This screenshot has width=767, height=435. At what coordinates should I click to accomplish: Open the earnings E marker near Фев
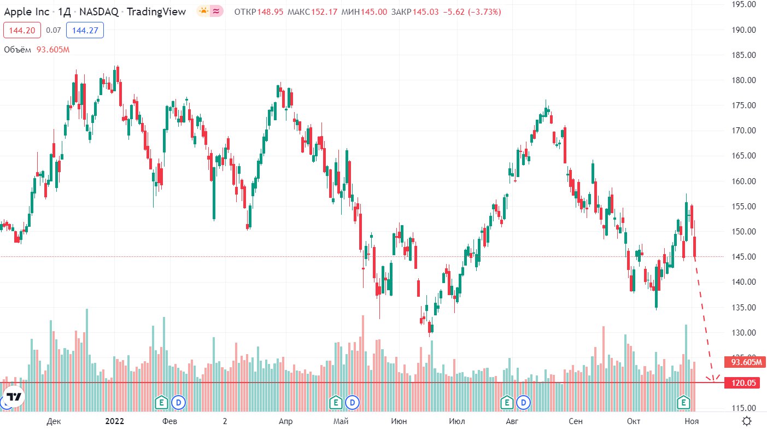click(x=161, y=403)
